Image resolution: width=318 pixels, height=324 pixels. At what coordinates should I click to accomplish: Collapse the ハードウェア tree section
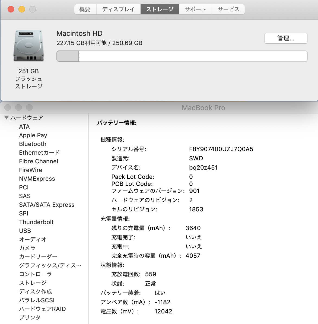click(7, 117)
